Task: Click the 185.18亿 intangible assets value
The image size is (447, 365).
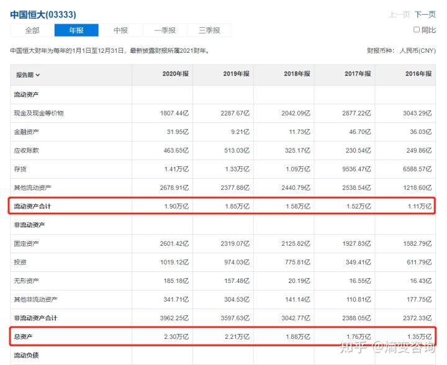Action: coord(176,281)
